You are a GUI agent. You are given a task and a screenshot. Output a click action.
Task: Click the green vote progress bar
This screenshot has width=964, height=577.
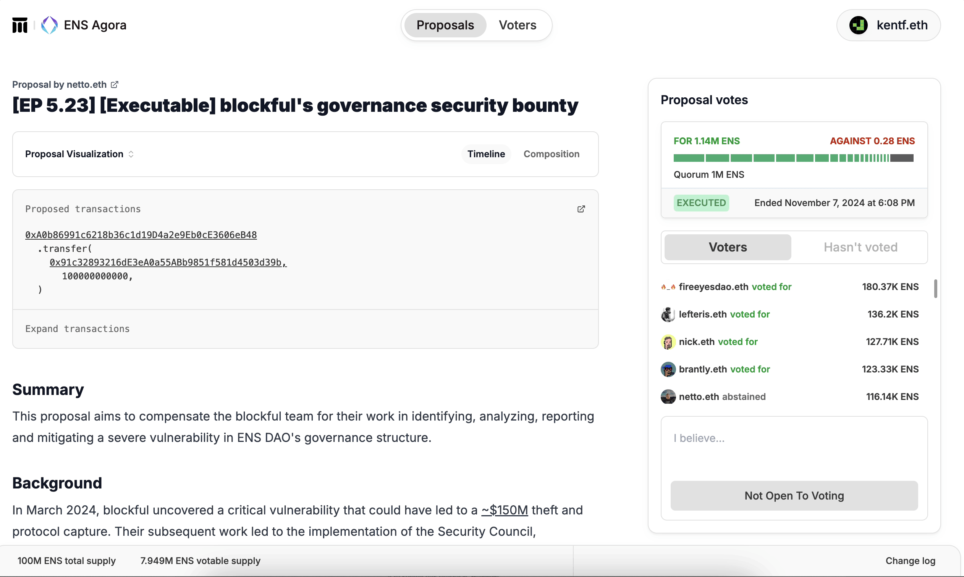(781, 158)
